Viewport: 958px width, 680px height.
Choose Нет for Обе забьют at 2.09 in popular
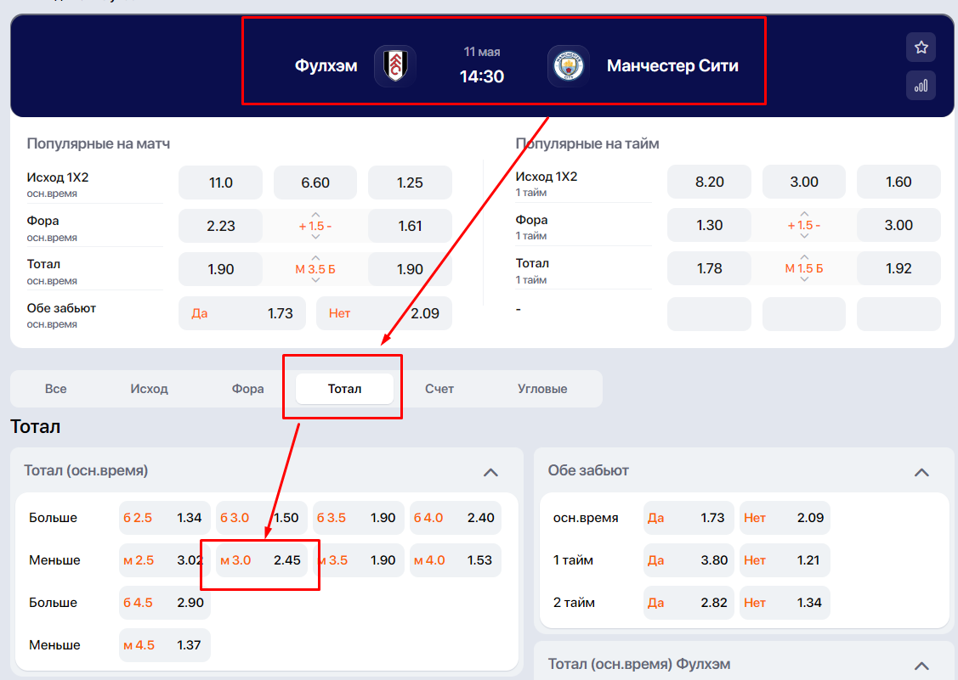[383, 313]
